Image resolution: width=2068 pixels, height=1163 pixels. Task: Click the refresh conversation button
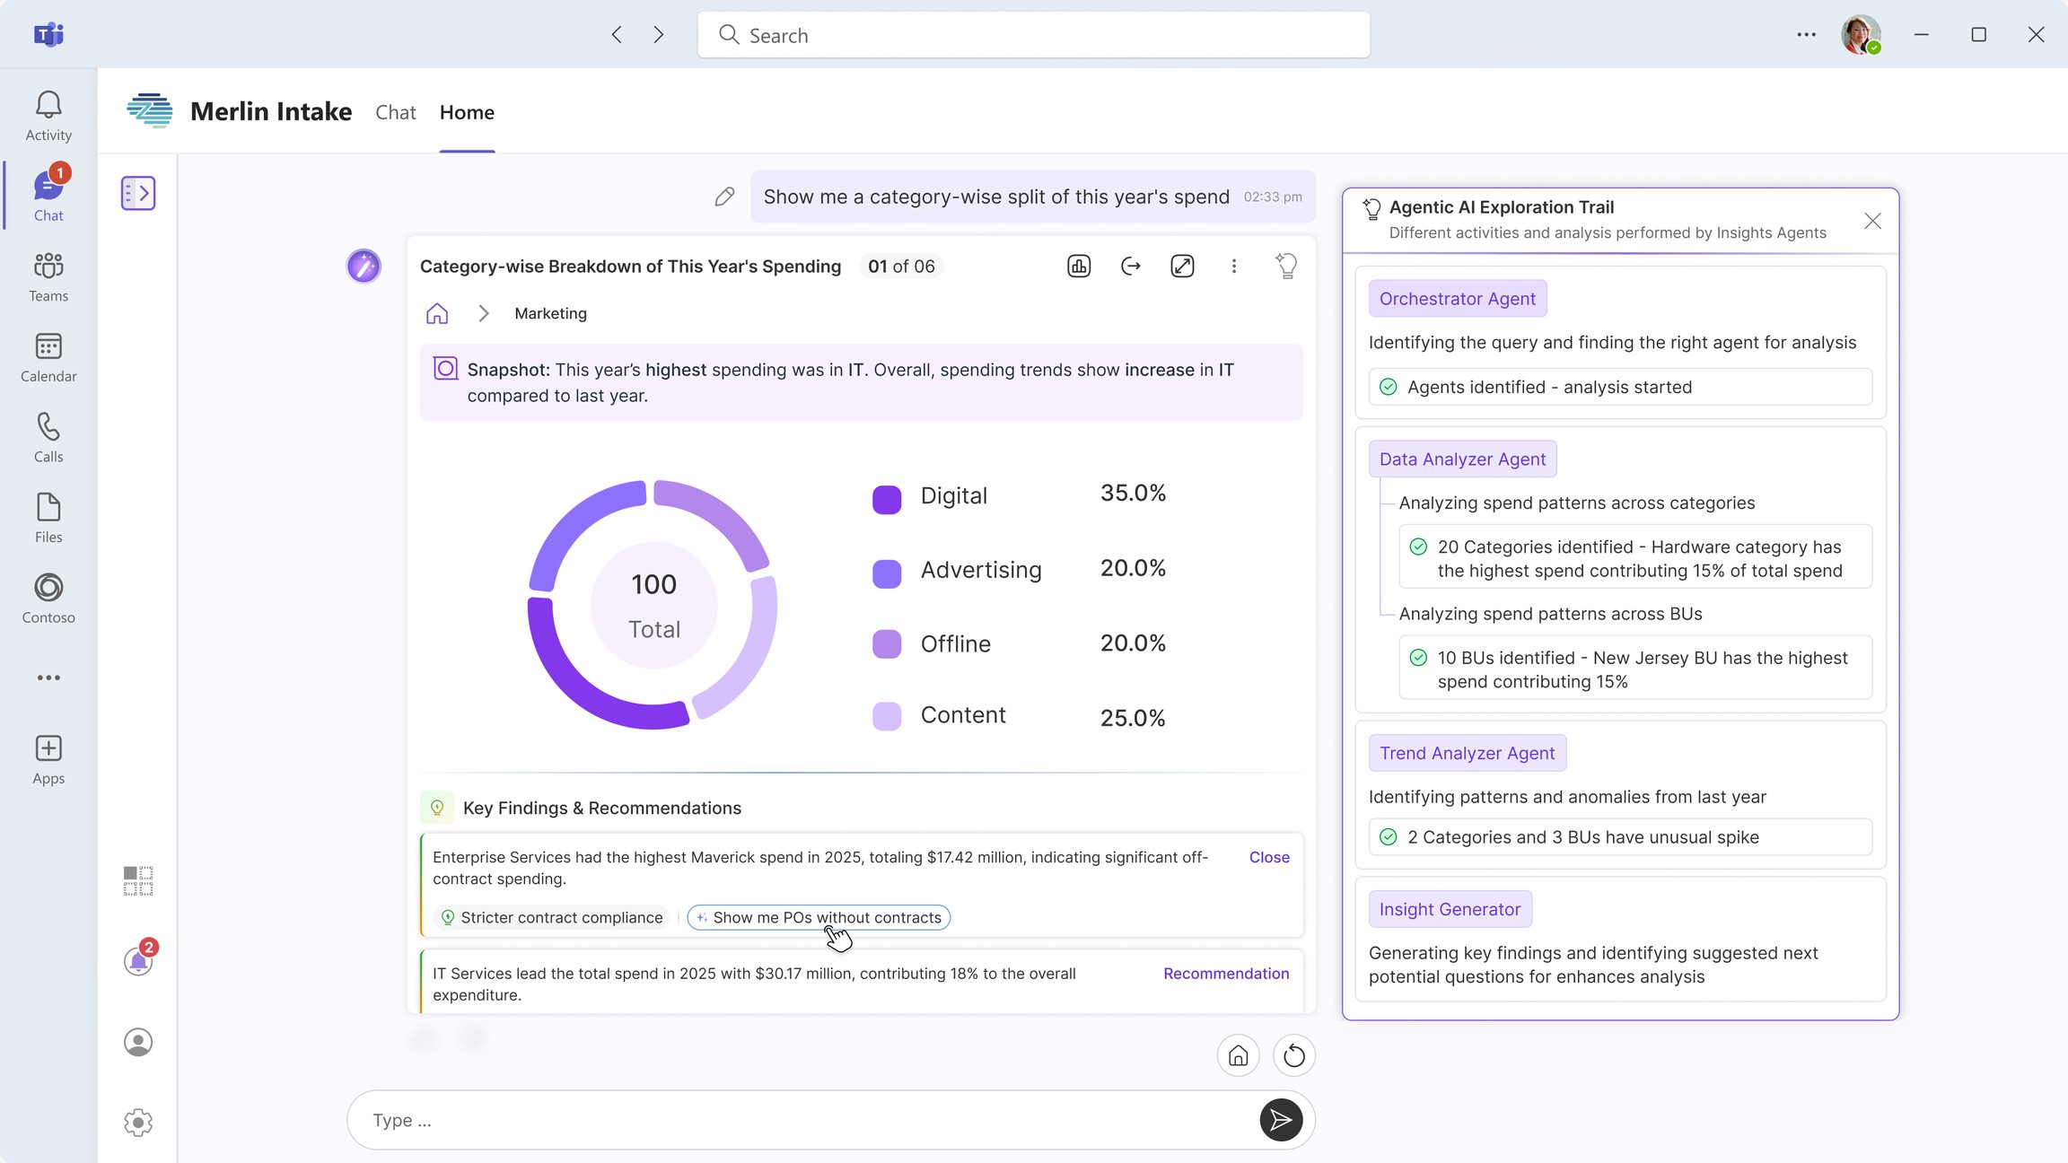click(1294, 1055)
